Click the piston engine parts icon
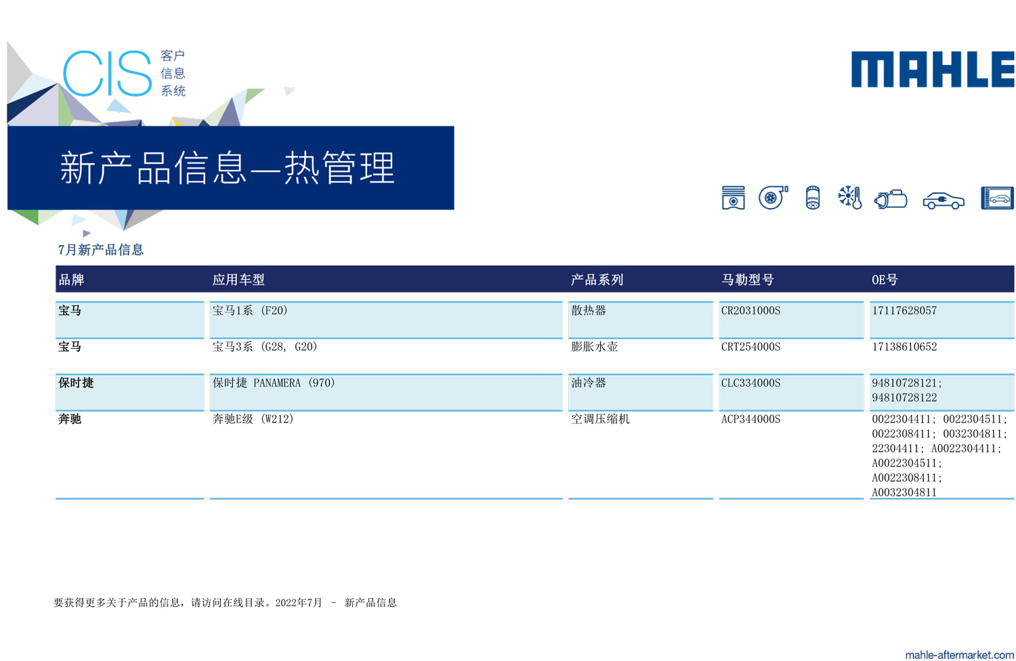1016x661 pixels. click(733, 198)
